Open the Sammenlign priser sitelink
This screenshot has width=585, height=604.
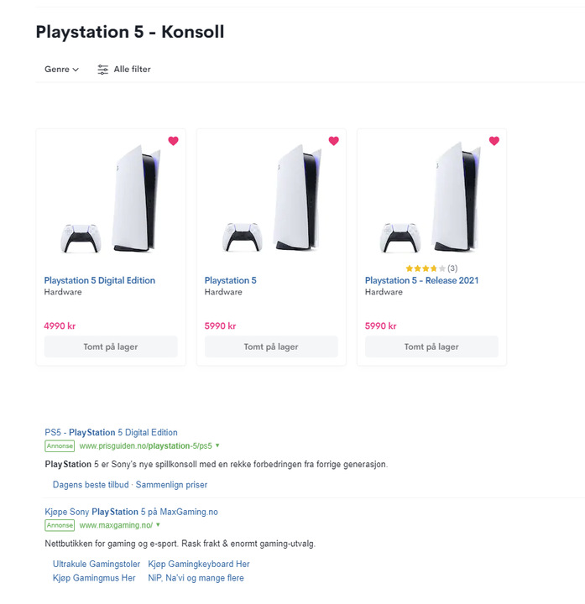click(171, 485)
